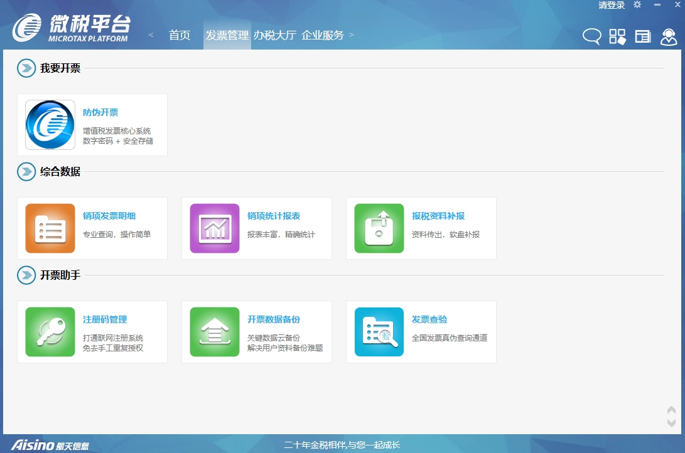Viewport: 685px width, 453px height.
Task: Click the page down arrow at bottom right
Action: pyautogui.click(x=671, y=422)
